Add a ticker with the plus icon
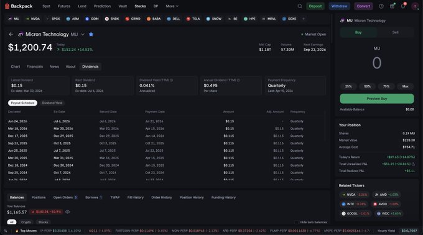423x235 pixels. (304, 19)
